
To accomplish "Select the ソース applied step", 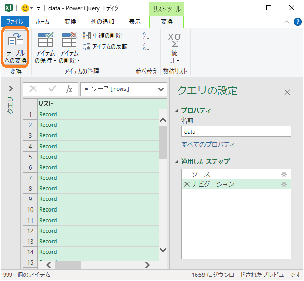I will pyautogui.click(x=201, y=174).
